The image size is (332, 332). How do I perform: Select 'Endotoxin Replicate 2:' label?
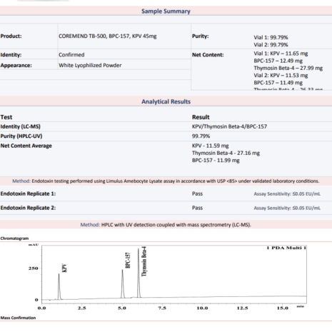[28, 208]
